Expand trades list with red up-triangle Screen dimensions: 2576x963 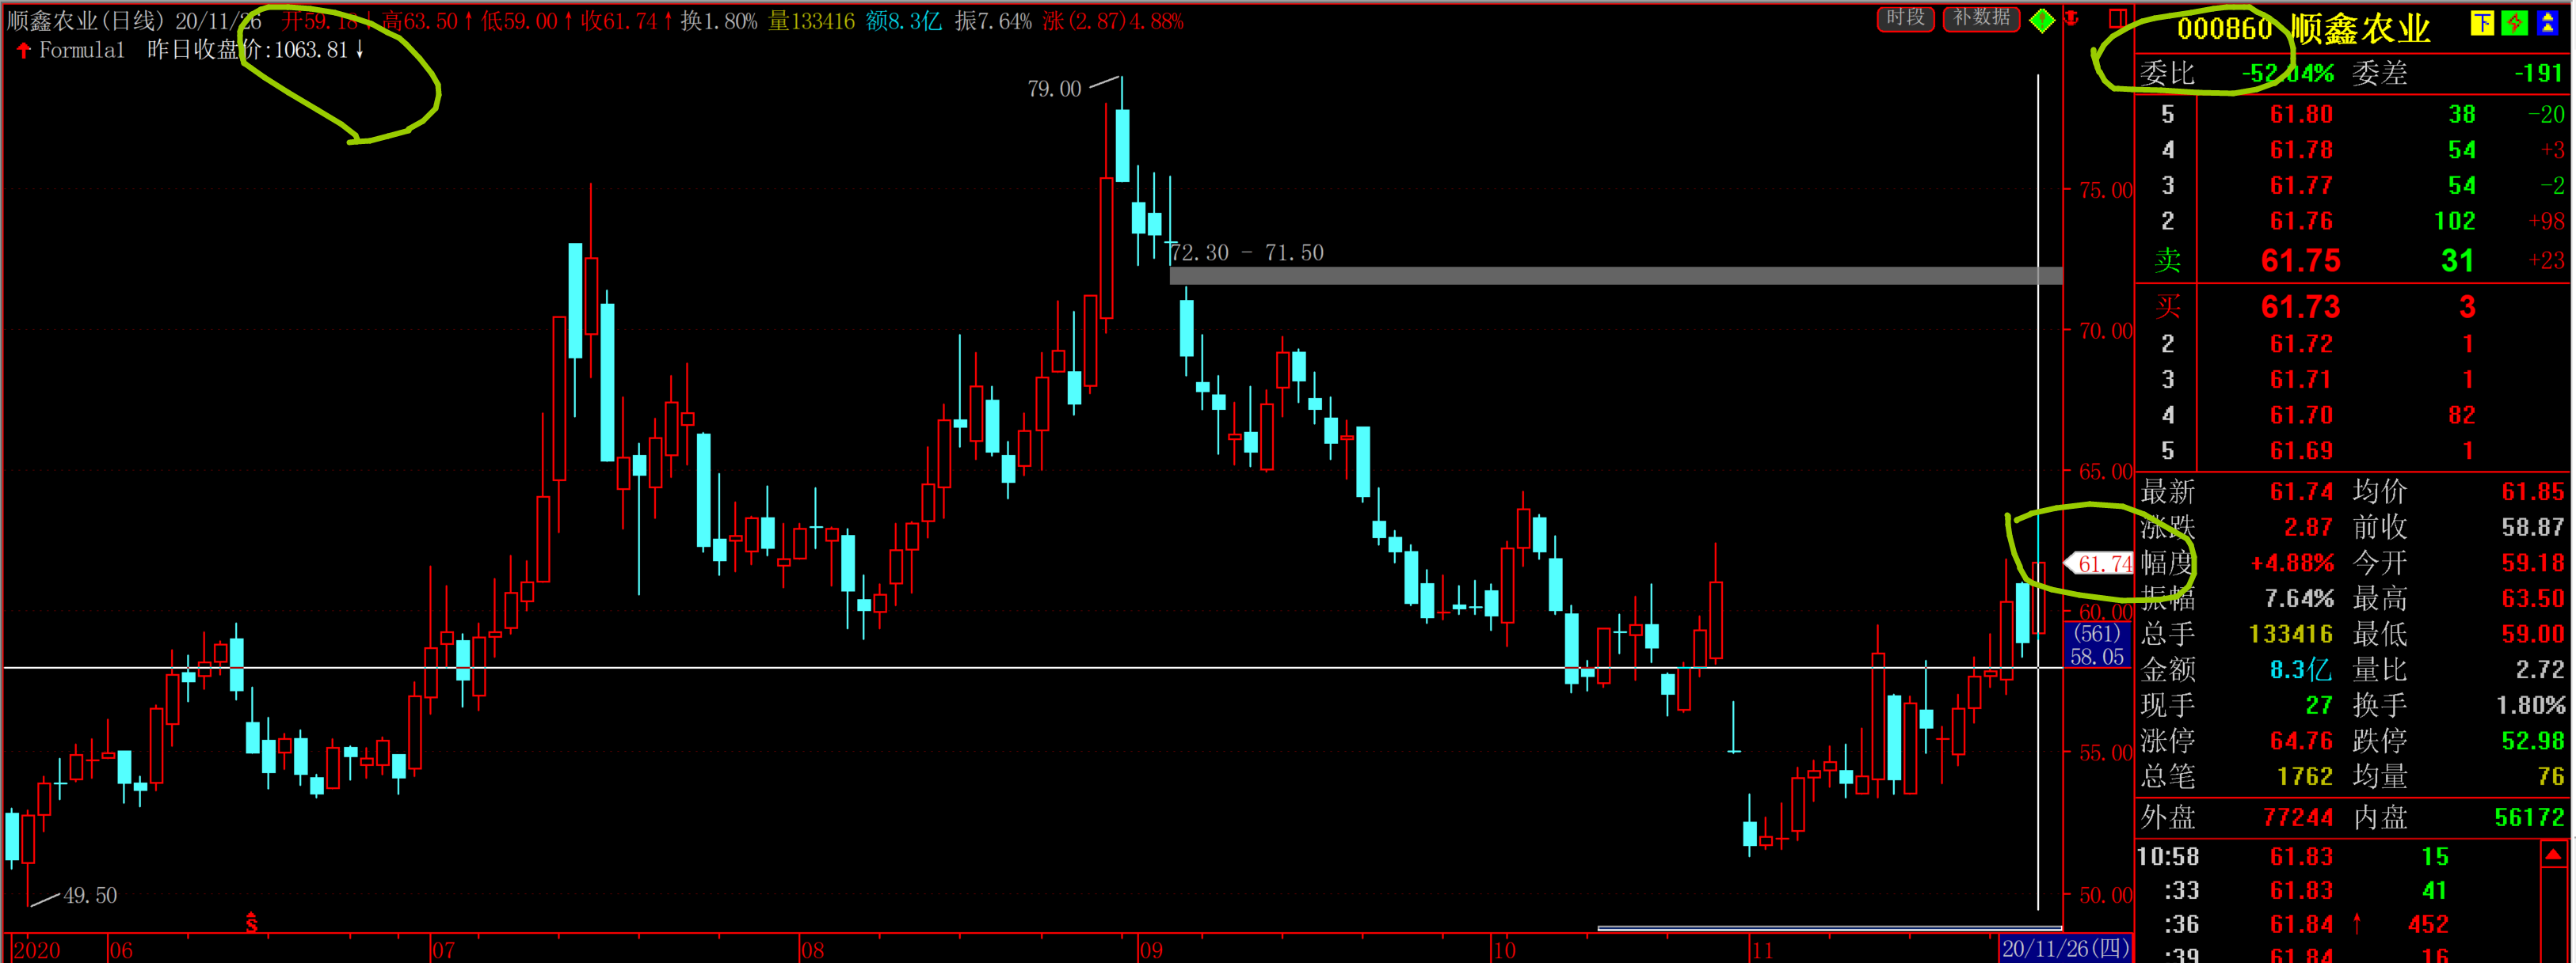[2553, 855]
